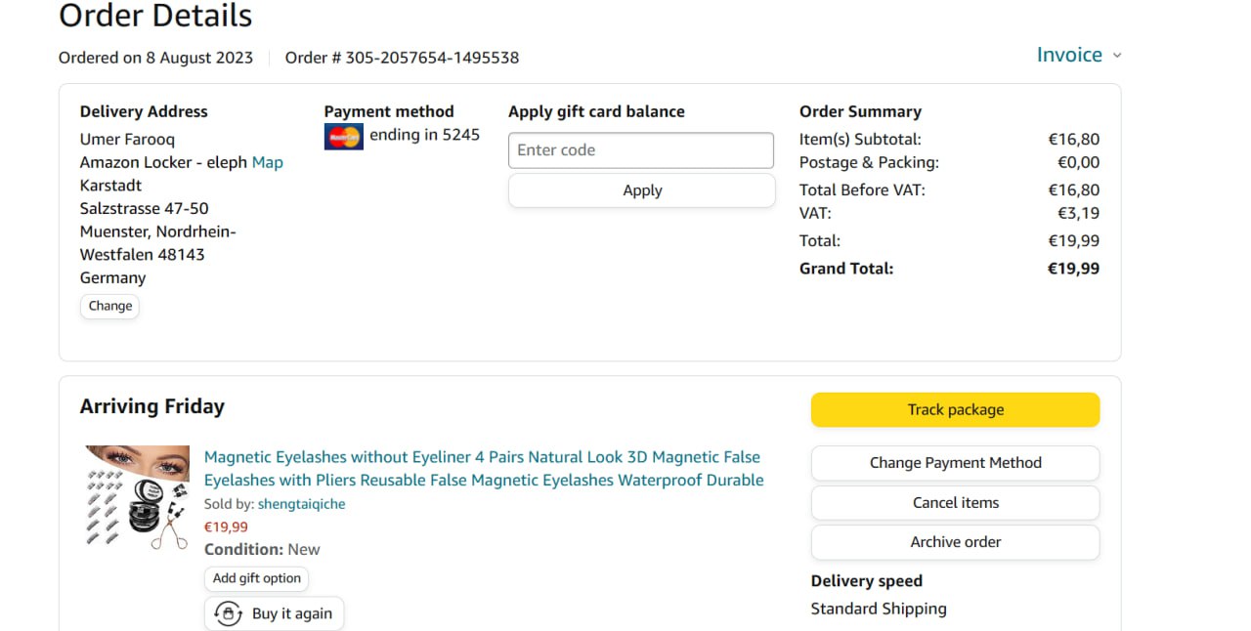Image resolution: width=1251 pixels, height=631 pixels.
Task: Archive this order
Action: pos(955,542)
